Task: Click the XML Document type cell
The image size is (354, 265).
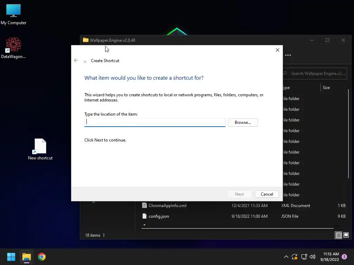Action: tap(296, 206)
